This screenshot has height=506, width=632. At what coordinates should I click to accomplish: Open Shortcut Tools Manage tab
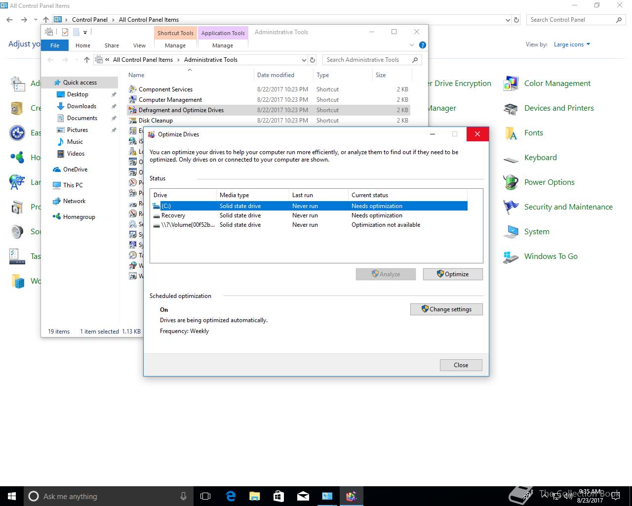175,45
